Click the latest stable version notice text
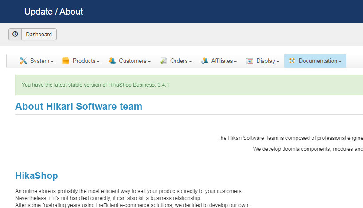Screen dimensions: 363x208 (95, 85)
